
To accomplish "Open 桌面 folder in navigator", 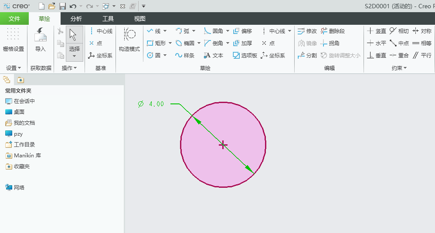I will click(15, 112).
